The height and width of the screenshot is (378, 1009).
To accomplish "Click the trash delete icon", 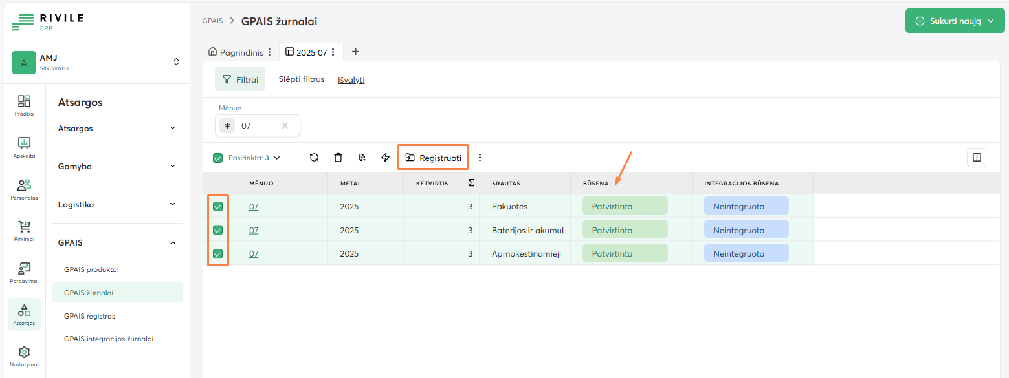I will (x=338, y=157).
